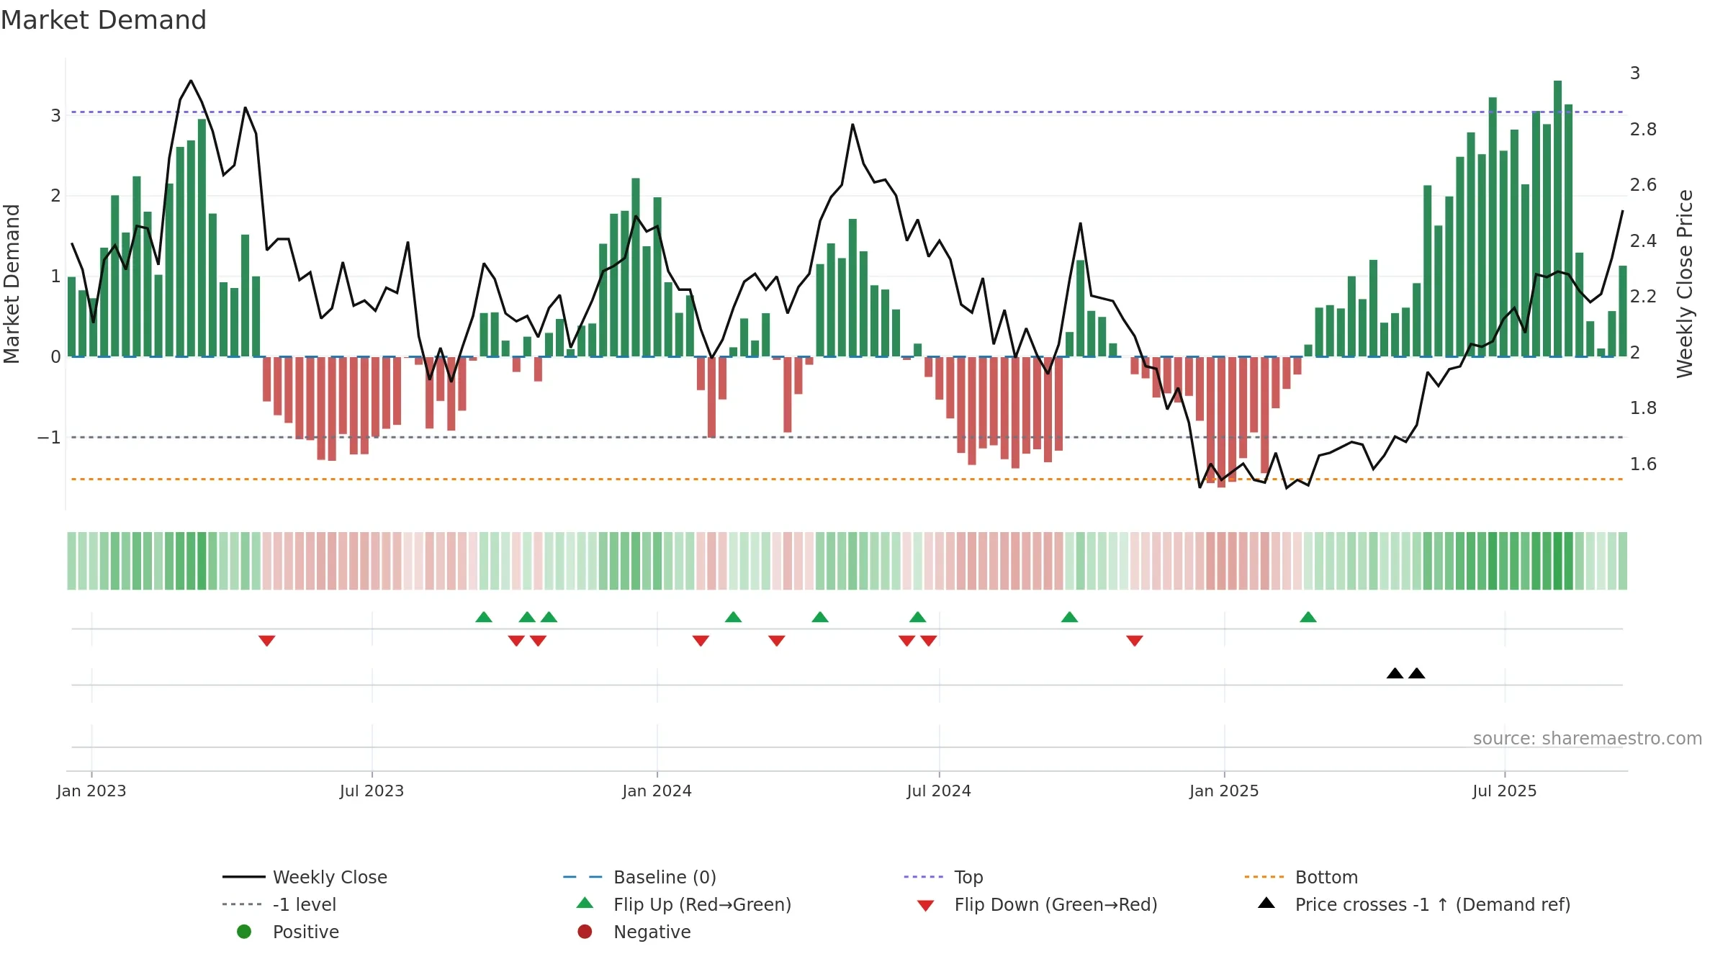1728x972 pixels.
Task: Click the green Flip Up triangle legend icon
Action: (585, 903)
